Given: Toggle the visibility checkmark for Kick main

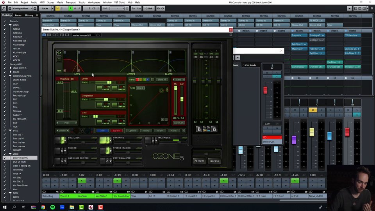Looking at the screenshot, I should 5,37.
